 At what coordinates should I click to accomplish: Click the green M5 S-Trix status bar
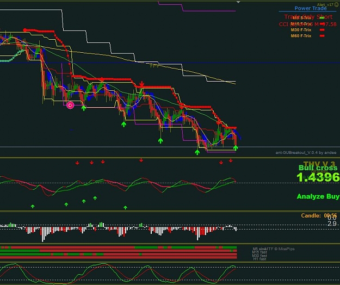click(322, 18)
